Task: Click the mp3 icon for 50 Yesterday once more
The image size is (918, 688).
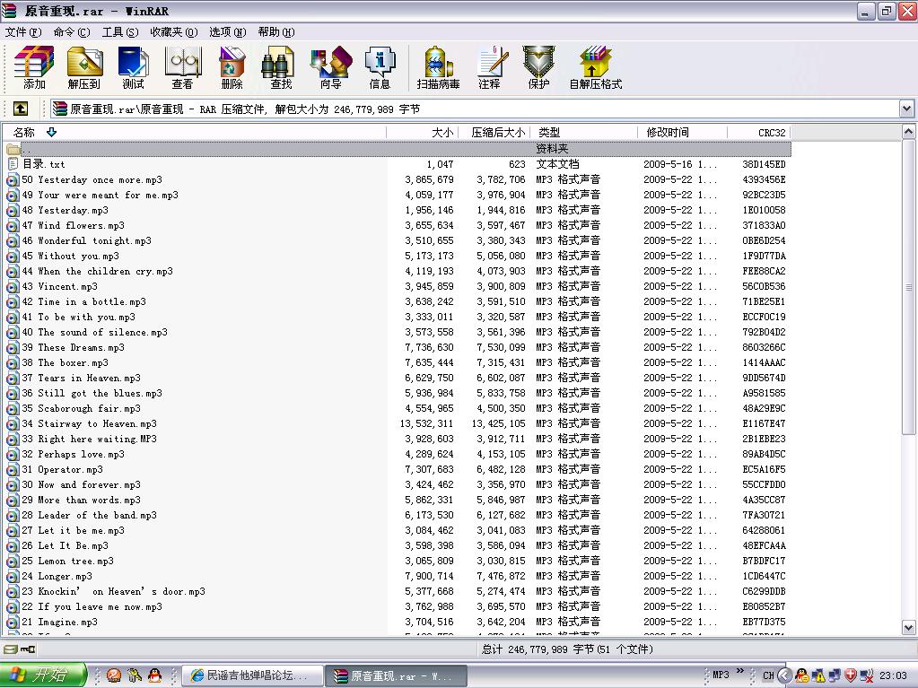Action: (13, 179)
